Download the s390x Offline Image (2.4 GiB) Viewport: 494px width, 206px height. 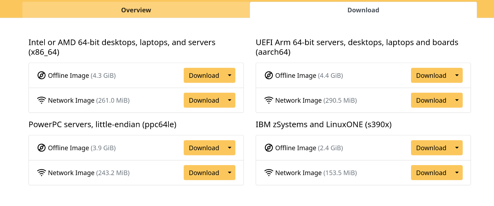click(431, 148)
